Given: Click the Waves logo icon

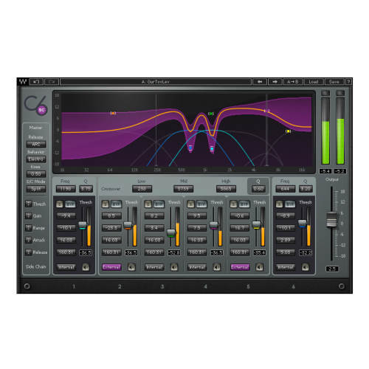Looking at the screenshot, I should click(23, 82).
